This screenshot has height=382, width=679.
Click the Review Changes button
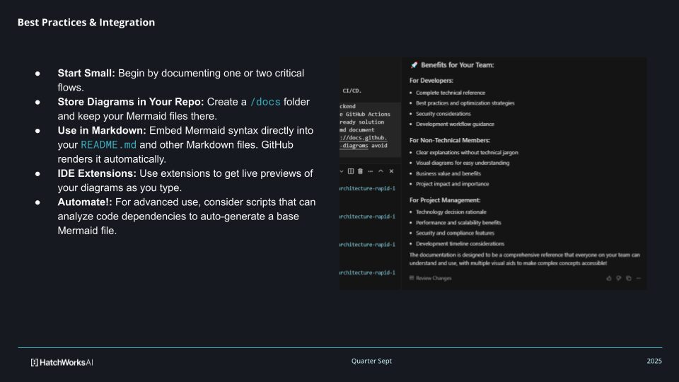pyautogui.click(x=431, y=278)
